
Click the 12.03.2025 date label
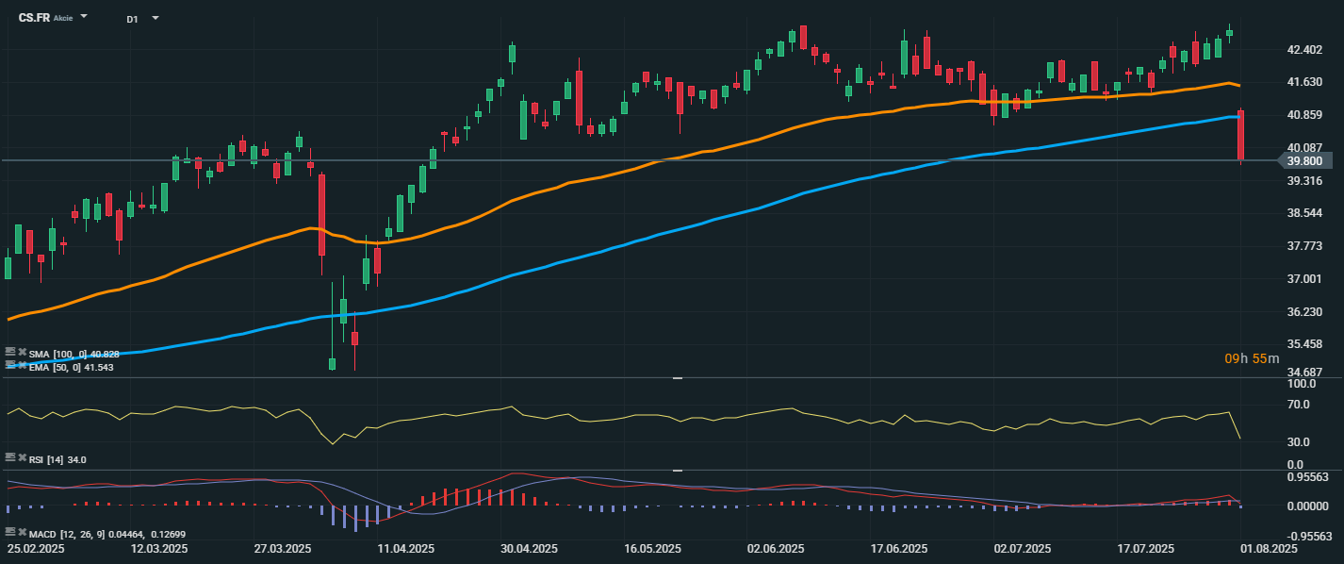[x=159, y=548]
